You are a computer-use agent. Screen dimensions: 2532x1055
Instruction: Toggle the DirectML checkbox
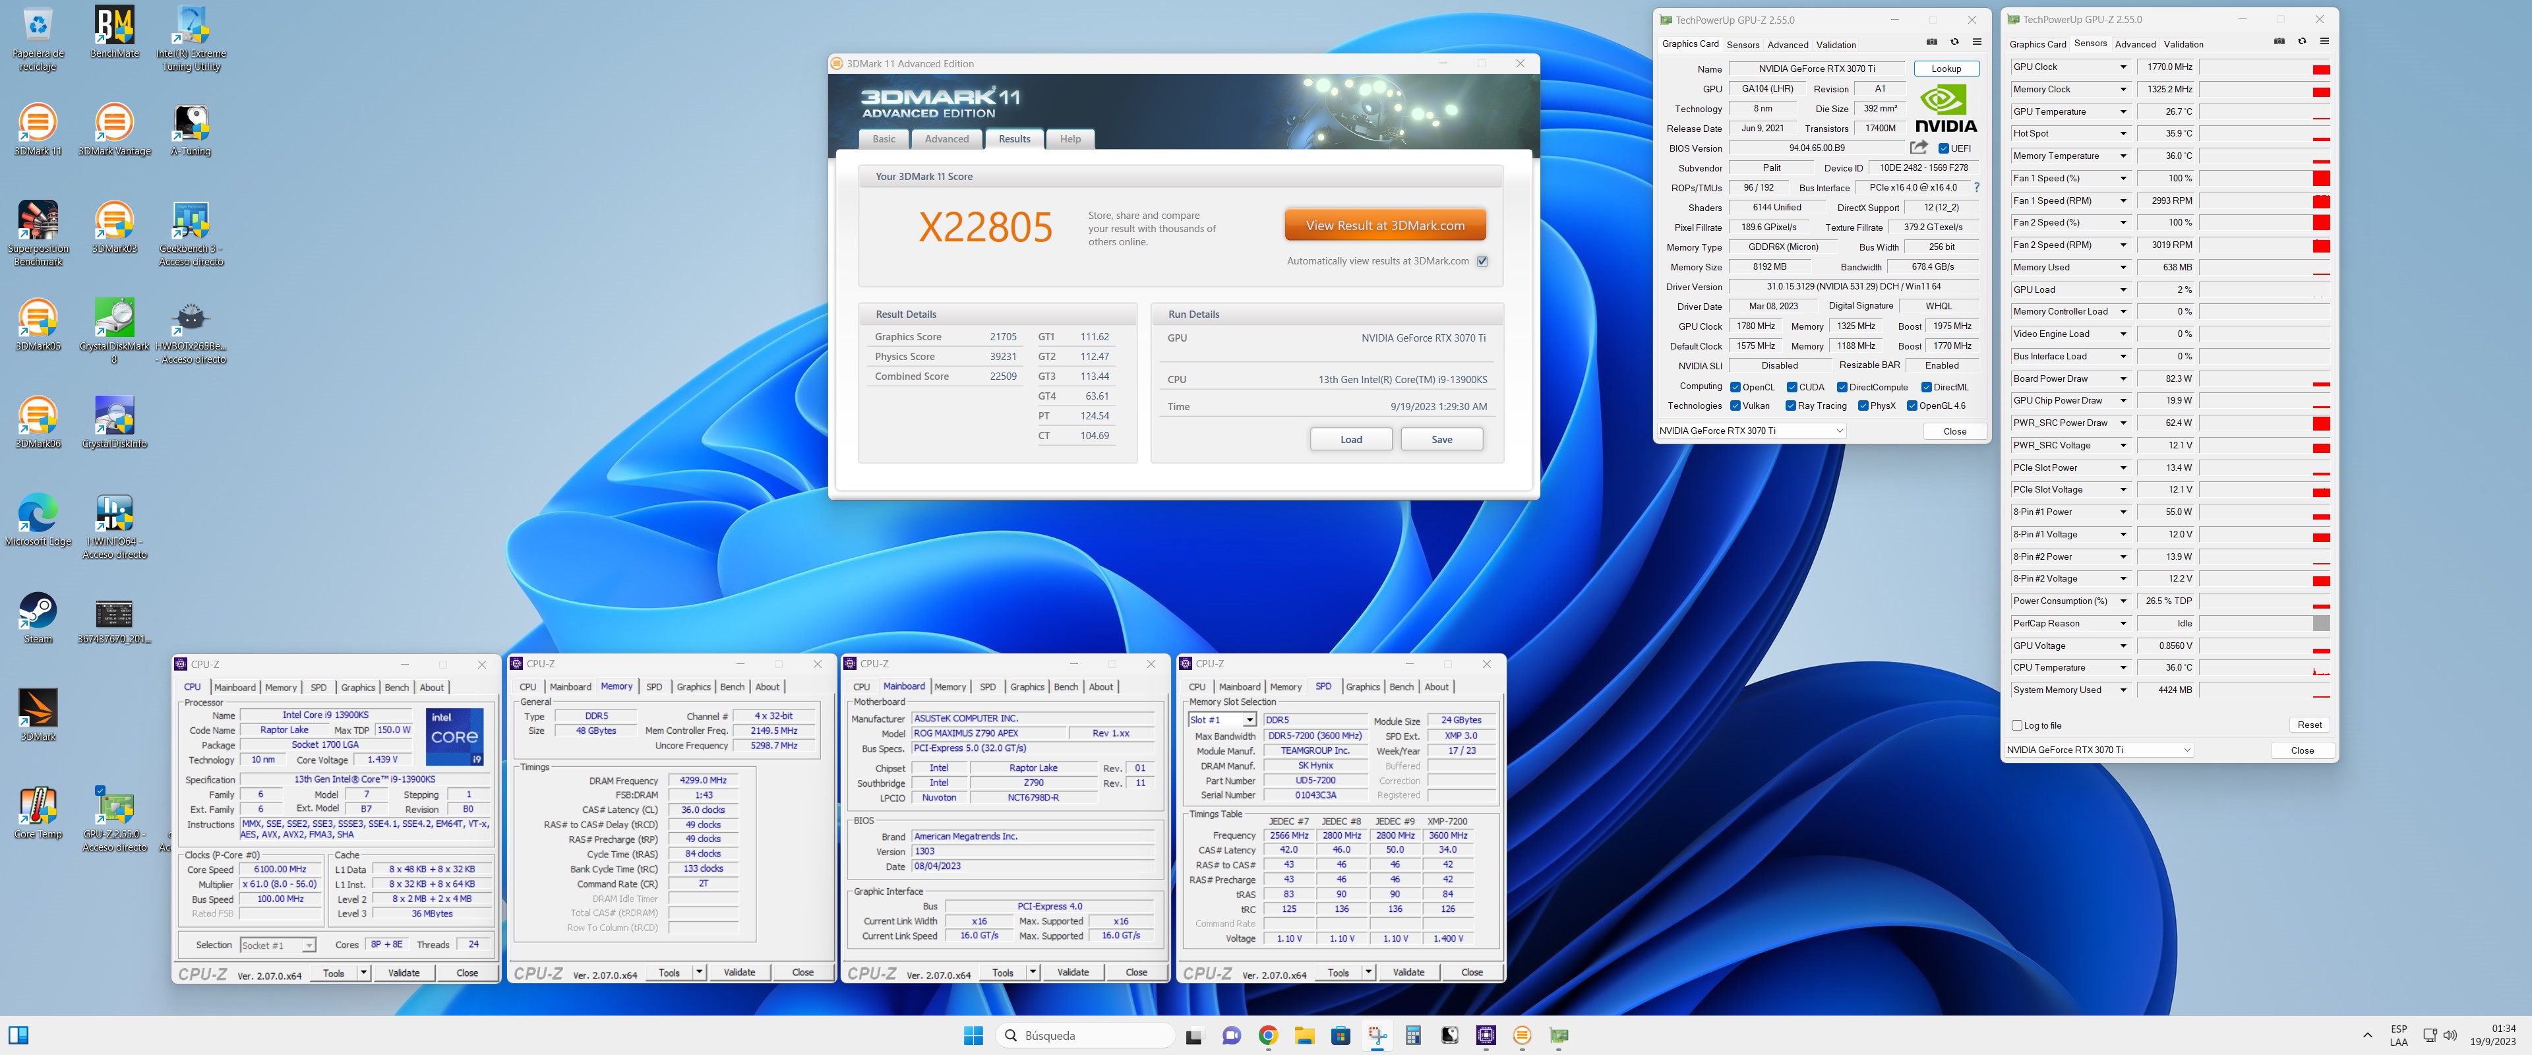[1927, 388]
